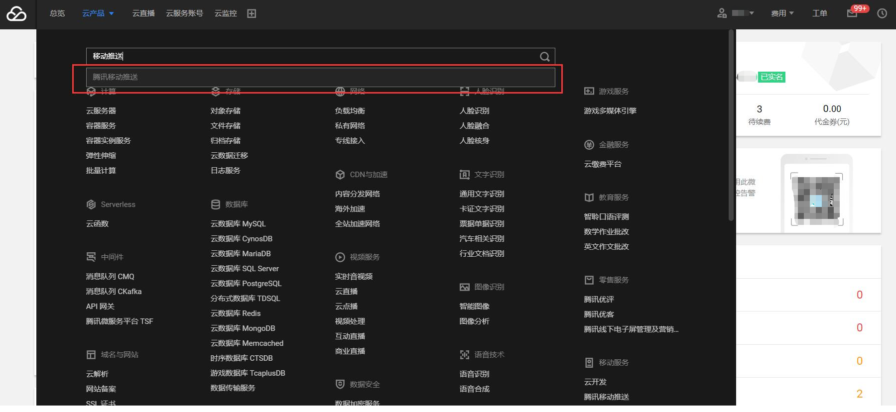896x412 pixels.
Task: Click the add shortcut plus icon
Action: point(252,13)
